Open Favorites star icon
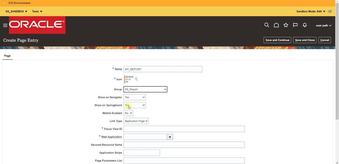 286,25
